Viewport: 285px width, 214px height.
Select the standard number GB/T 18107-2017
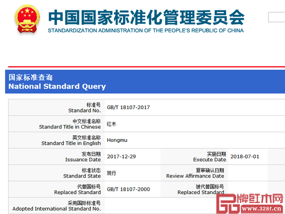coord(128,107)
